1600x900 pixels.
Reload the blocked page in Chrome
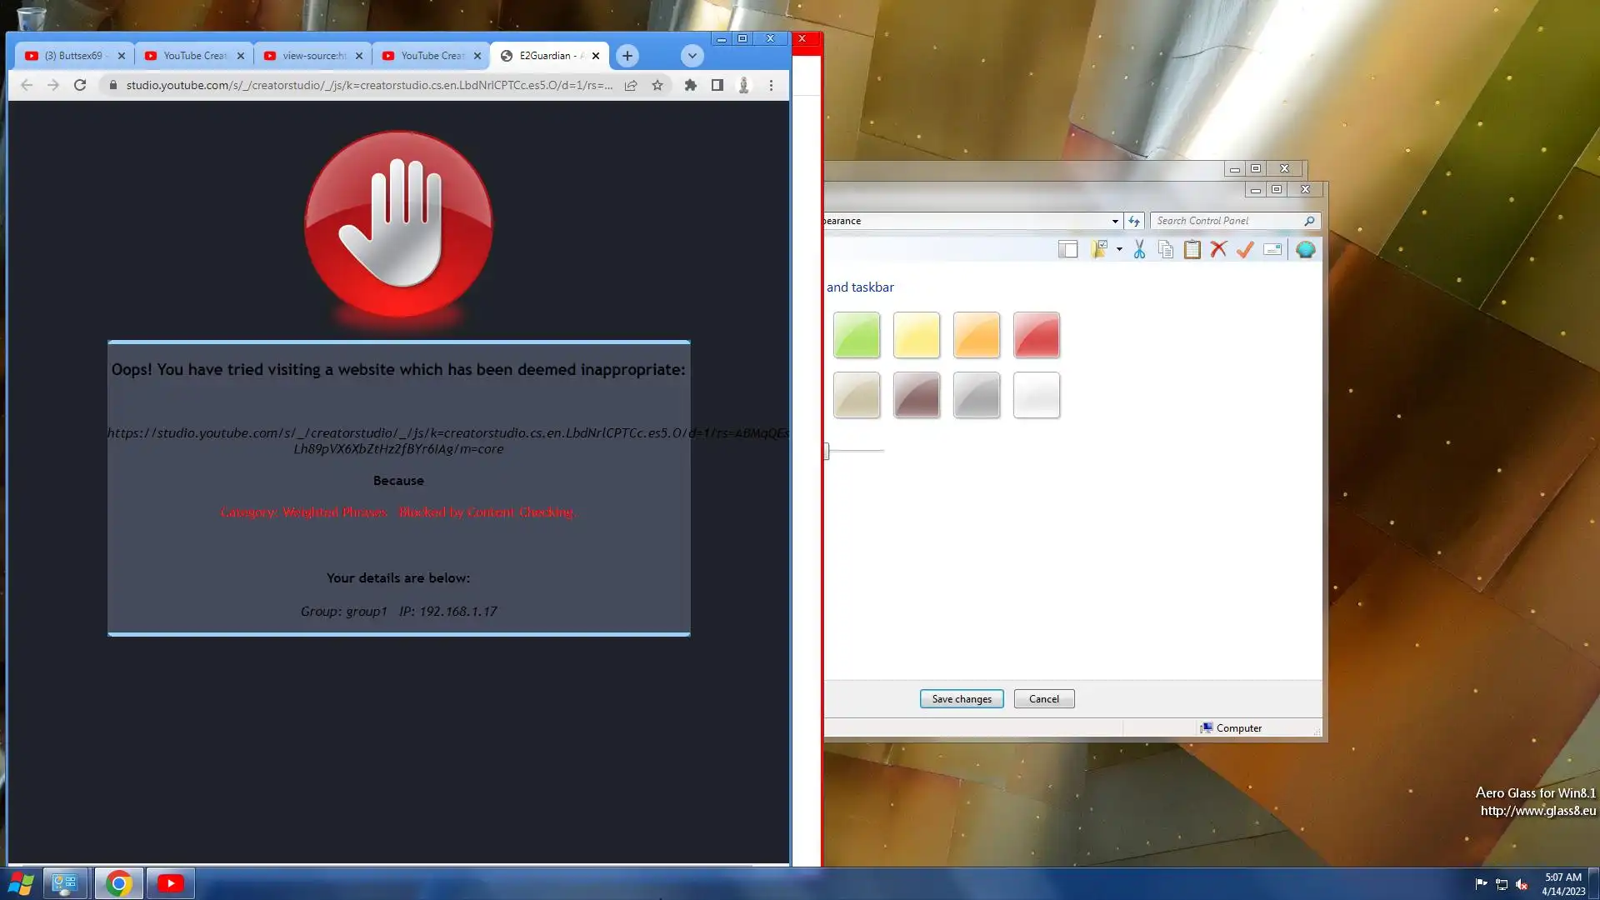coord(80,85)
